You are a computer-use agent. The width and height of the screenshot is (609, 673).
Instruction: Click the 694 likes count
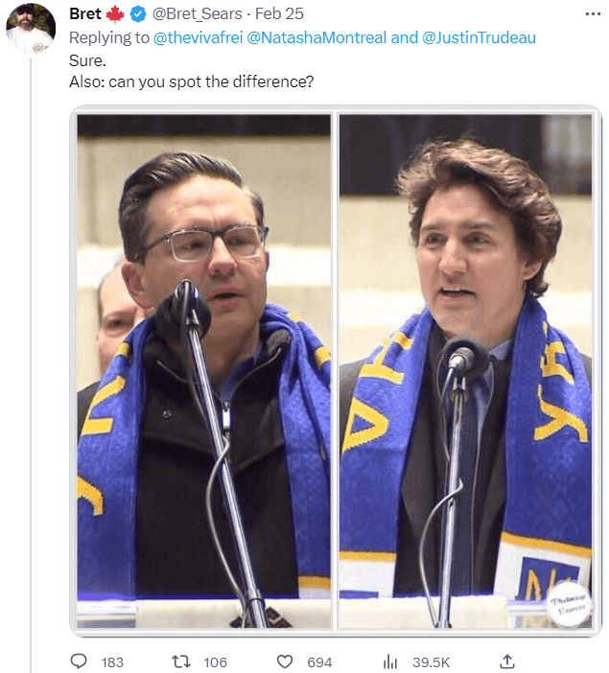coord(319,662)
